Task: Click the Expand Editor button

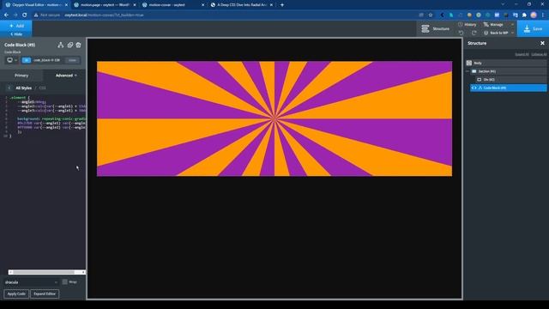Action: pos(45,294)
